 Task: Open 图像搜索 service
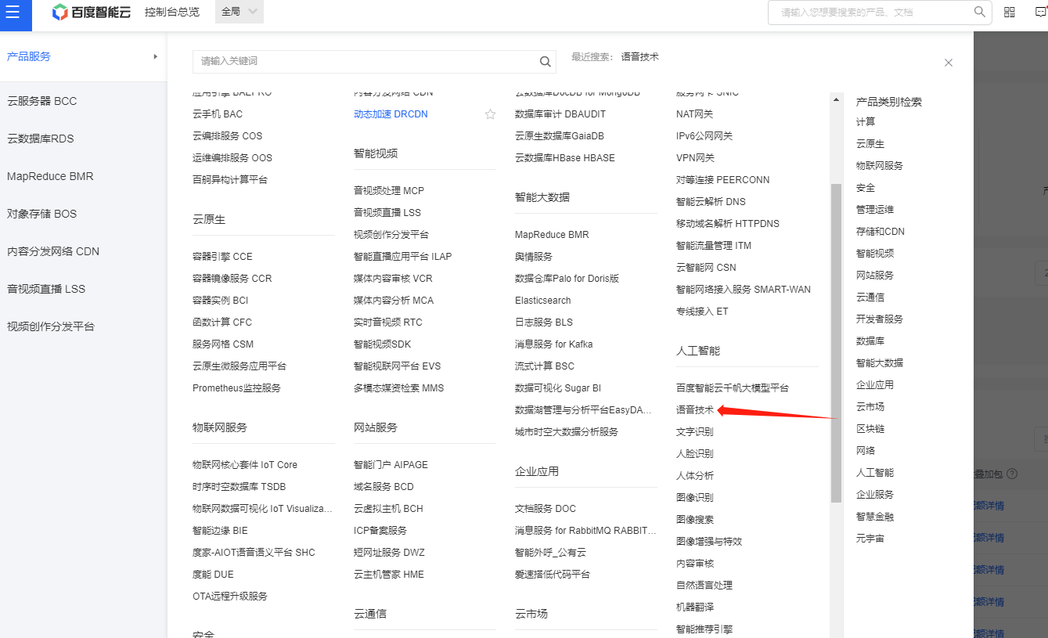(695, 520)
